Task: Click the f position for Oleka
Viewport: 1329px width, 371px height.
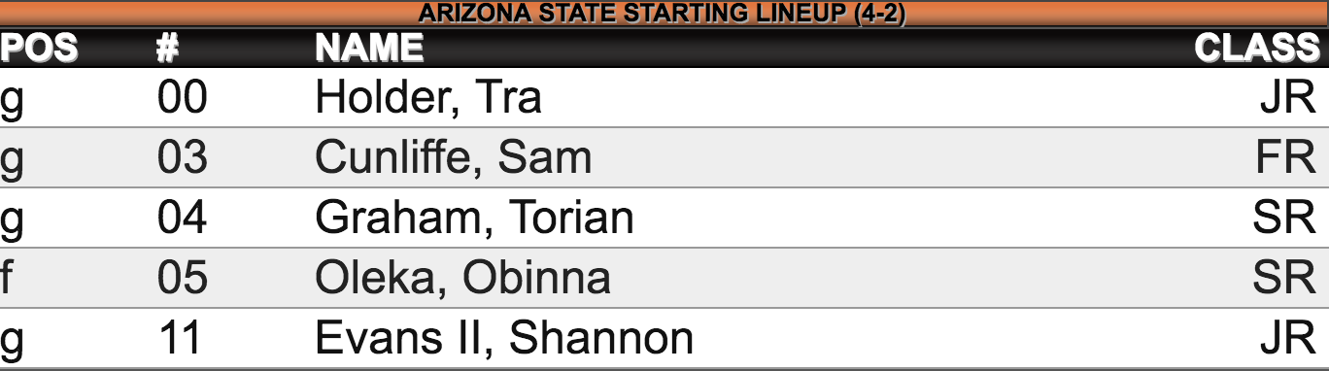Action: (7, 279)
